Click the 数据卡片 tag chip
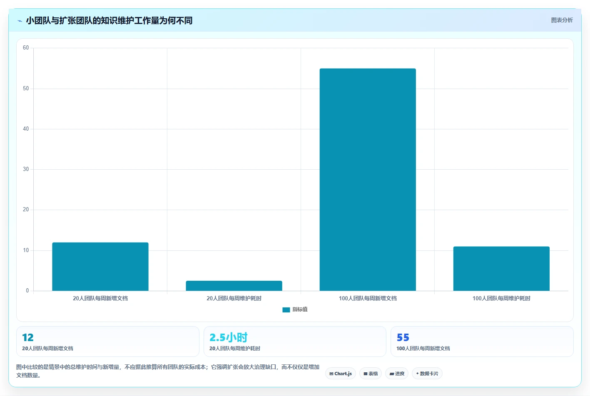 (427, 374)
